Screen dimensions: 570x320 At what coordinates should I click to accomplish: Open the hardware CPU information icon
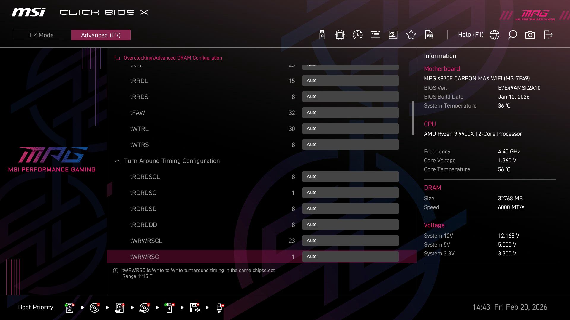pos(339,35)
